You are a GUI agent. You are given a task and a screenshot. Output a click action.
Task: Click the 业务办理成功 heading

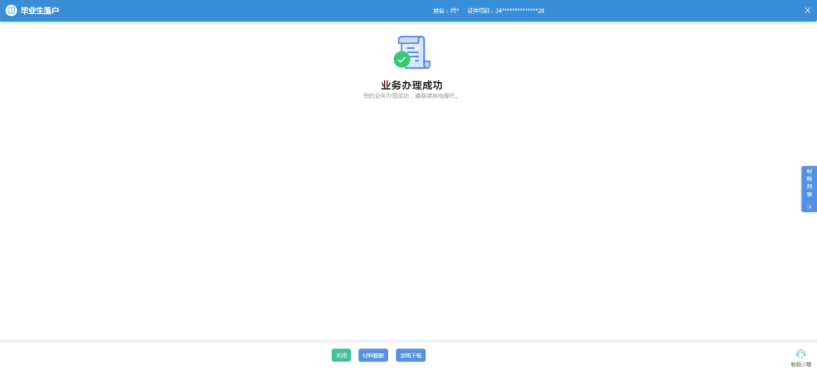point(411,85)
